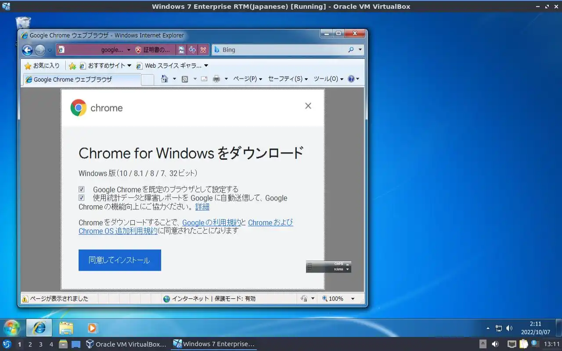Click the read mail envelope icon
562x351 pixels.
tap(204, 79)
